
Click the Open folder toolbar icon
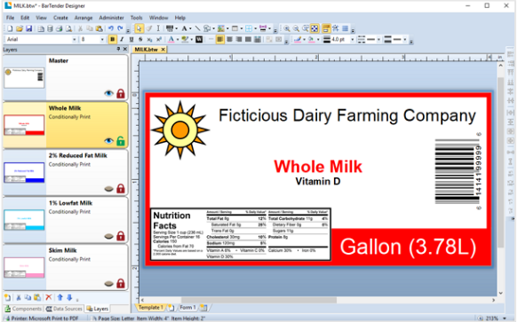20,28
